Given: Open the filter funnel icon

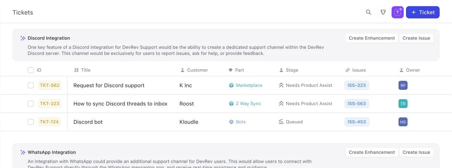Looking at the screenshot, I should (x=383, y=12).
